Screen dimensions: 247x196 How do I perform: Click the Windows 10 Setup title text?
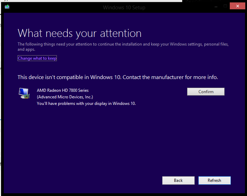124,7
